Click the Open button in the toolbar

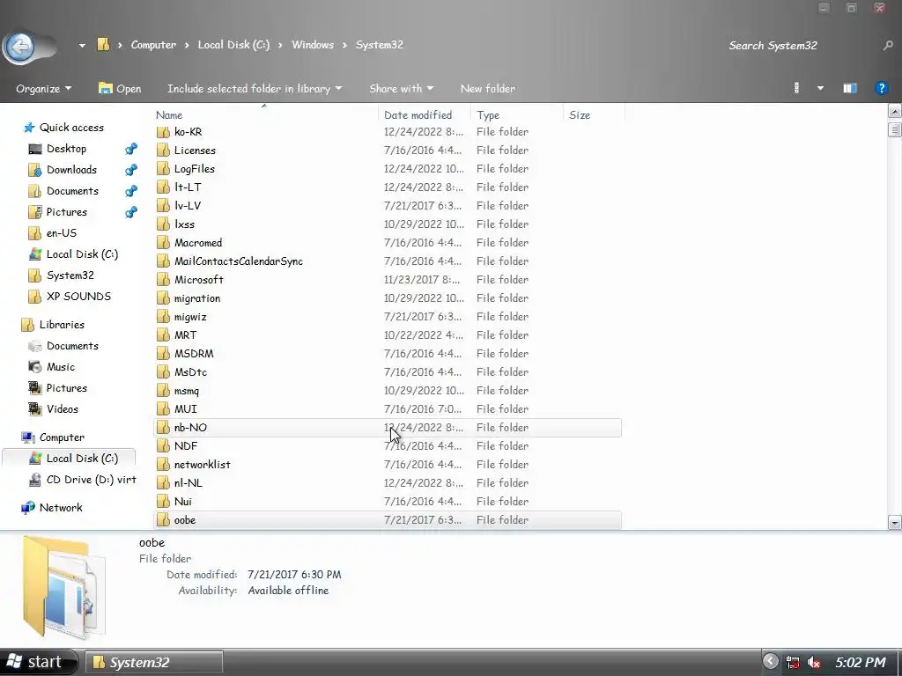120,89
